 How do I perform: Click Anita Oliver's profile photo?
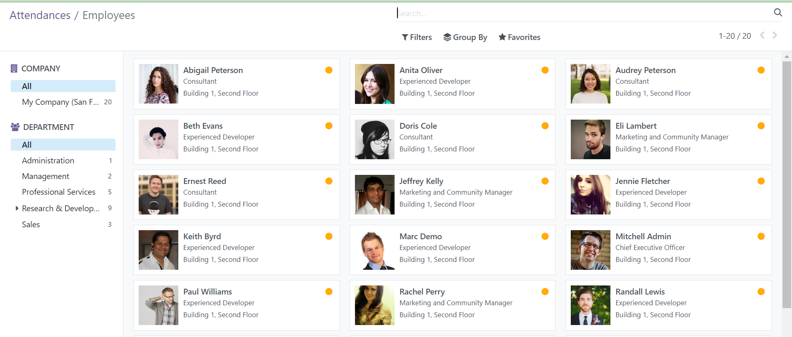pos(374,84)
